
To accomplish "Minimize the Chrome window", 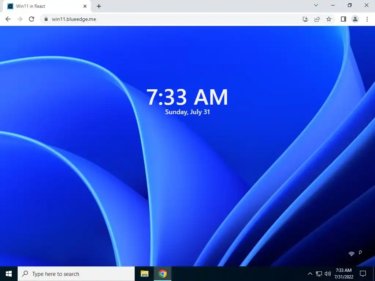I will pos(333,5).
